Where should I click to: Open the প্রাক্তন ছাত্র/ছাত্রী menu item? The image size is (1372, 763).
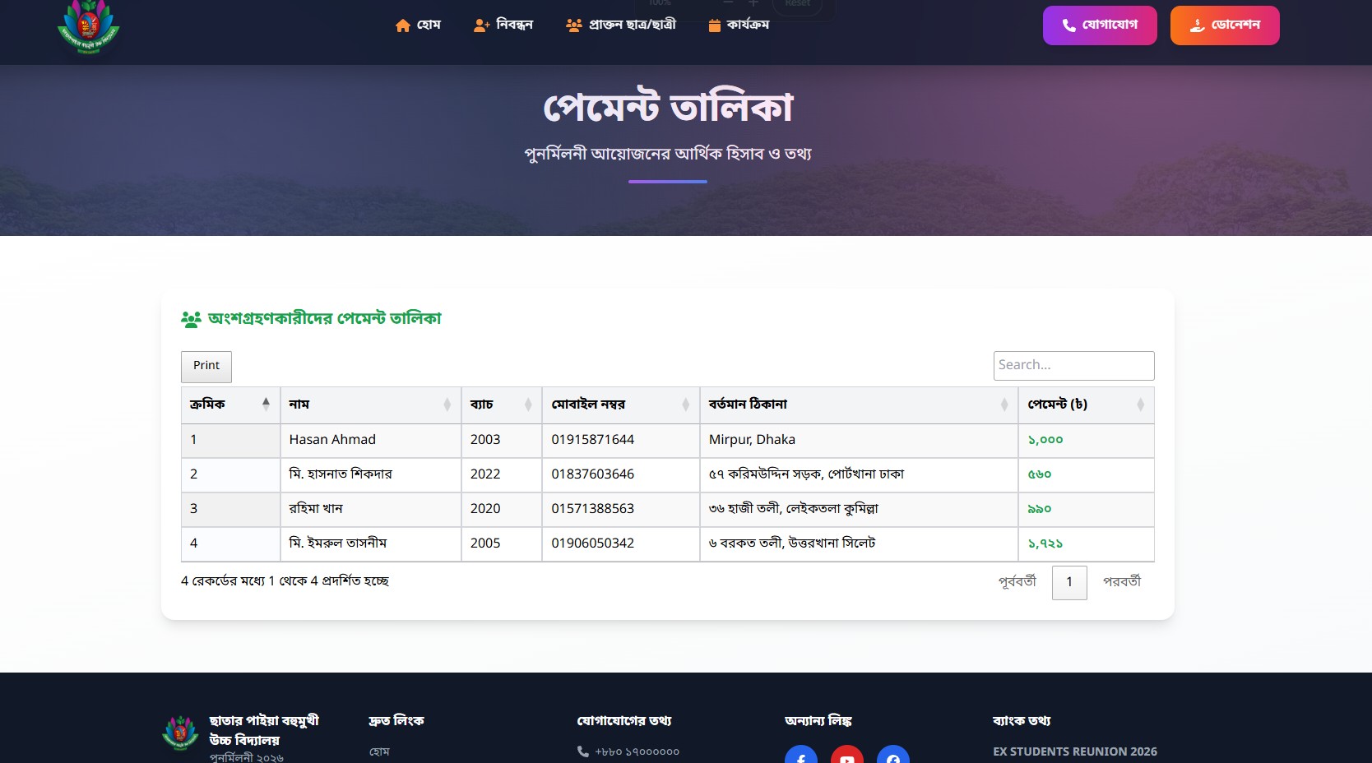[x=632, y=25]
